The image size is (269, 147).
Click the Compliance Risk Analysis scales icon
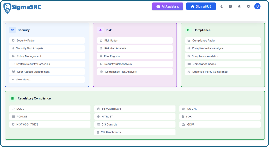[101, 72]
